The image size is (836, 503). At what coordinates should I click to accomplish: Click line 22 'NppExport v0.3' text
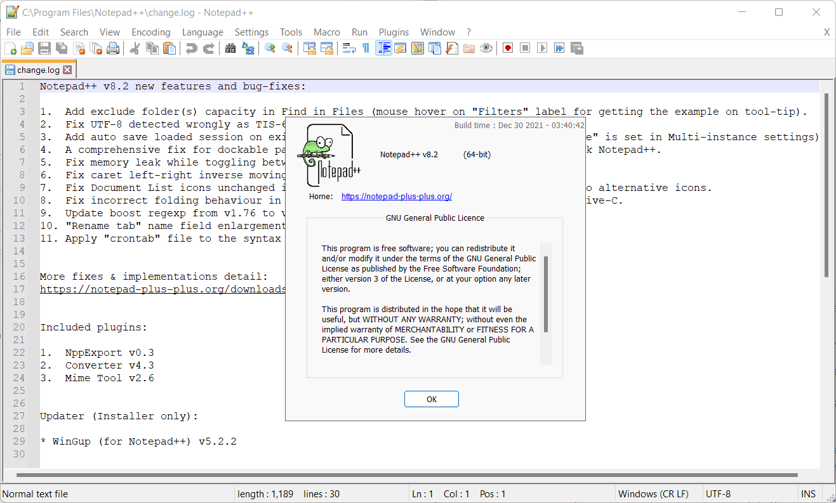pos(109,353)
